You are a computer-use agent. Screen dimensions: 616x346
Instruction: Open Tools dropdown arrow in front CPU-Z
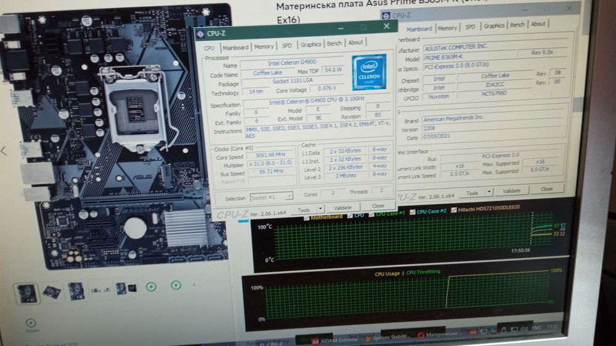pos(320,209)
